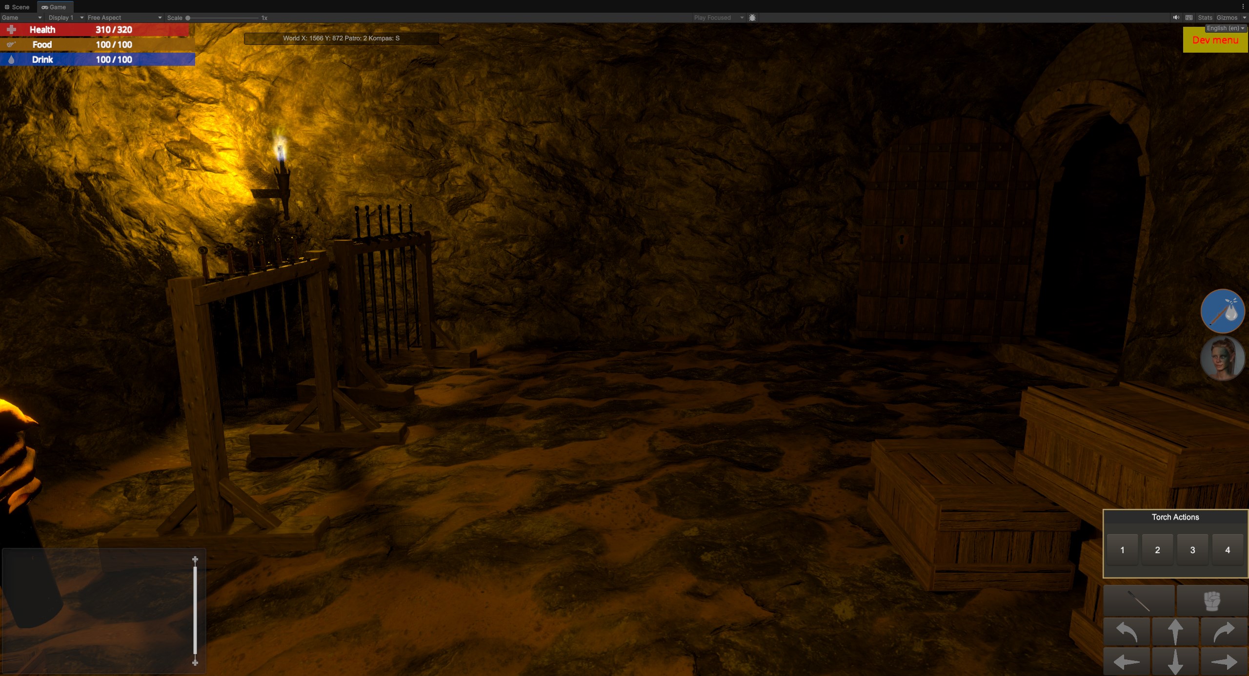The width and height of the screenshot is (1249, 676).
Task: Click the fist attack icon
Action: 1212,600
